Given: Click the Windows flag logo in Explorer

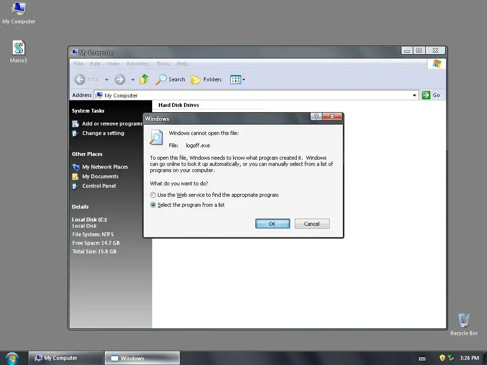Looking at the screenshot, I should coord(437,64).
